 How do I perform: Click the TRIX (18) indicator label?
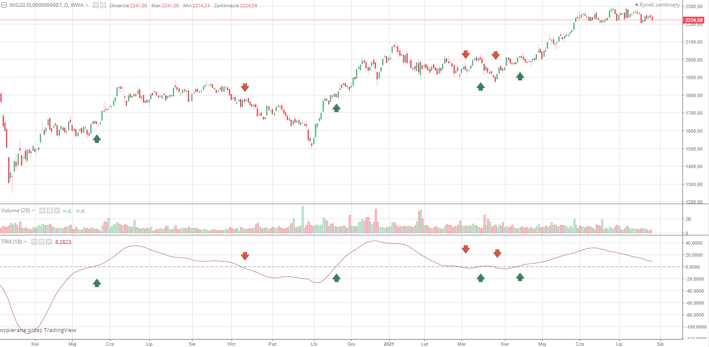tap(12, 242)
